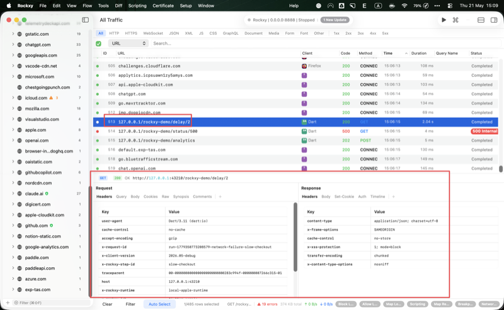Screen dimensions: 504x310
Task: Switch to Request Cookies tab
Action: click(151, 197)
